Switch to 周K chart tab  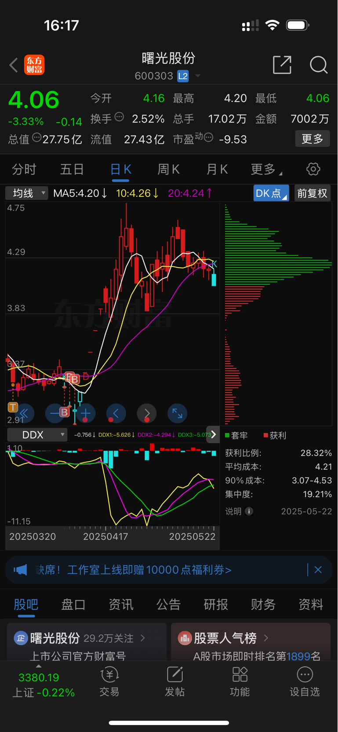point(169,169)
